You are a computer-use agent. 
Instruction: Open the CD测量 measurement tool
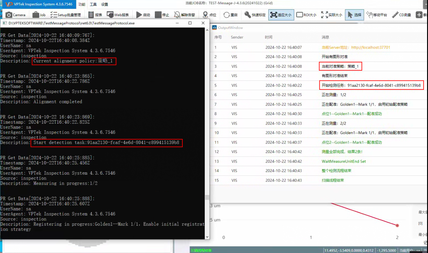402,15
